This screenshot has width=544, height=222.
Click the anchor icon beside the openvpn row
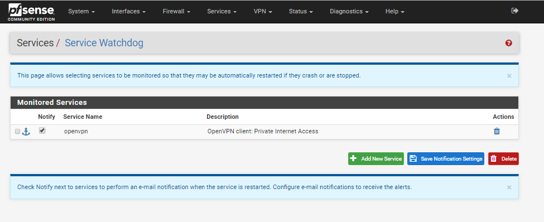[x=26, y=132]
